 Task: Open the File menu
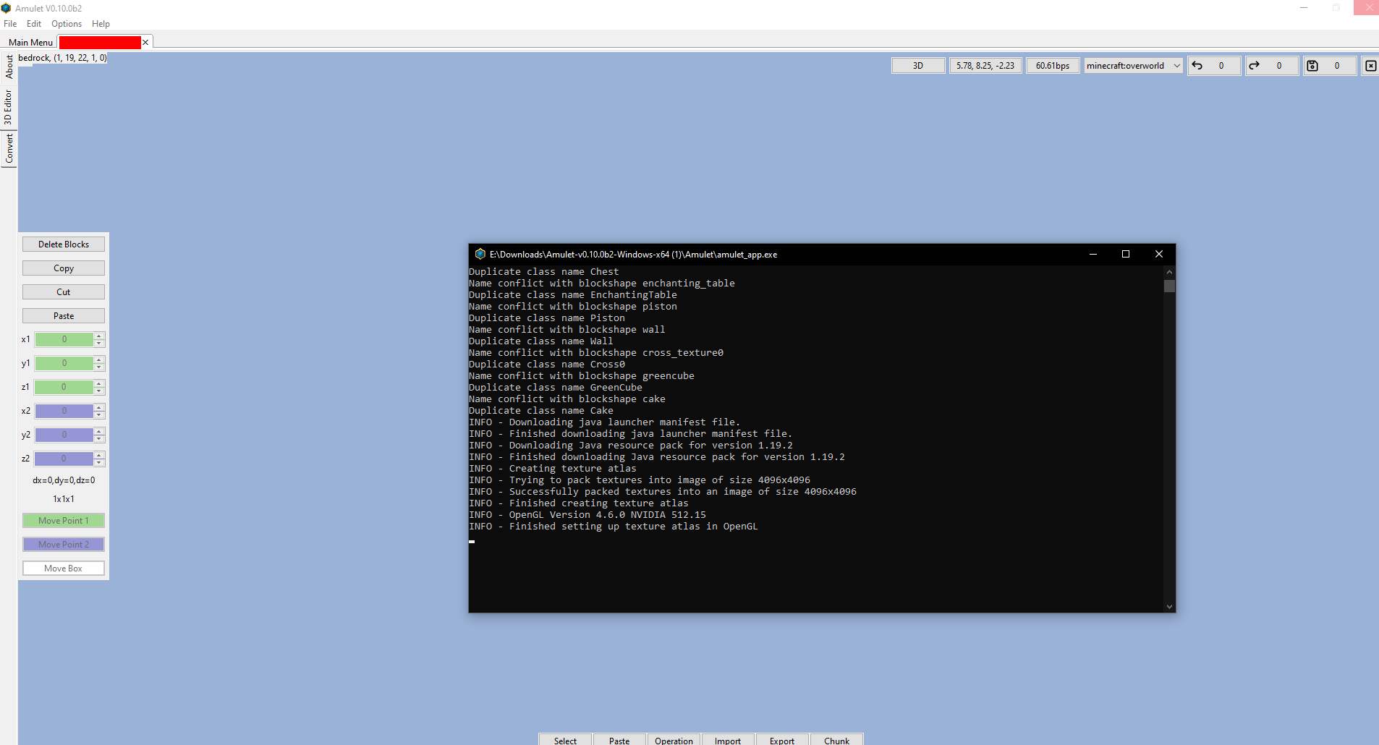[x=10, y=24]
